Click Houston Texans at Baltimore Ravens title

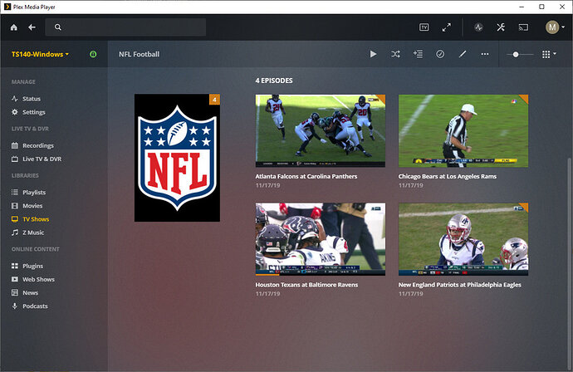306,285
